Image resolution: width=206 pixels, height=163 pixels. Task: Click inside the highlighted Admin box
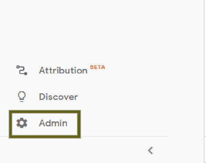(x=45, y=124)
